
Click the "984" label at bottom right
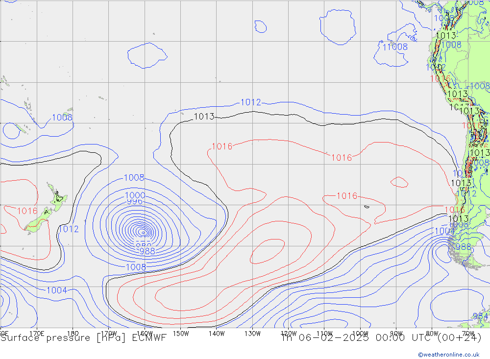480,316
